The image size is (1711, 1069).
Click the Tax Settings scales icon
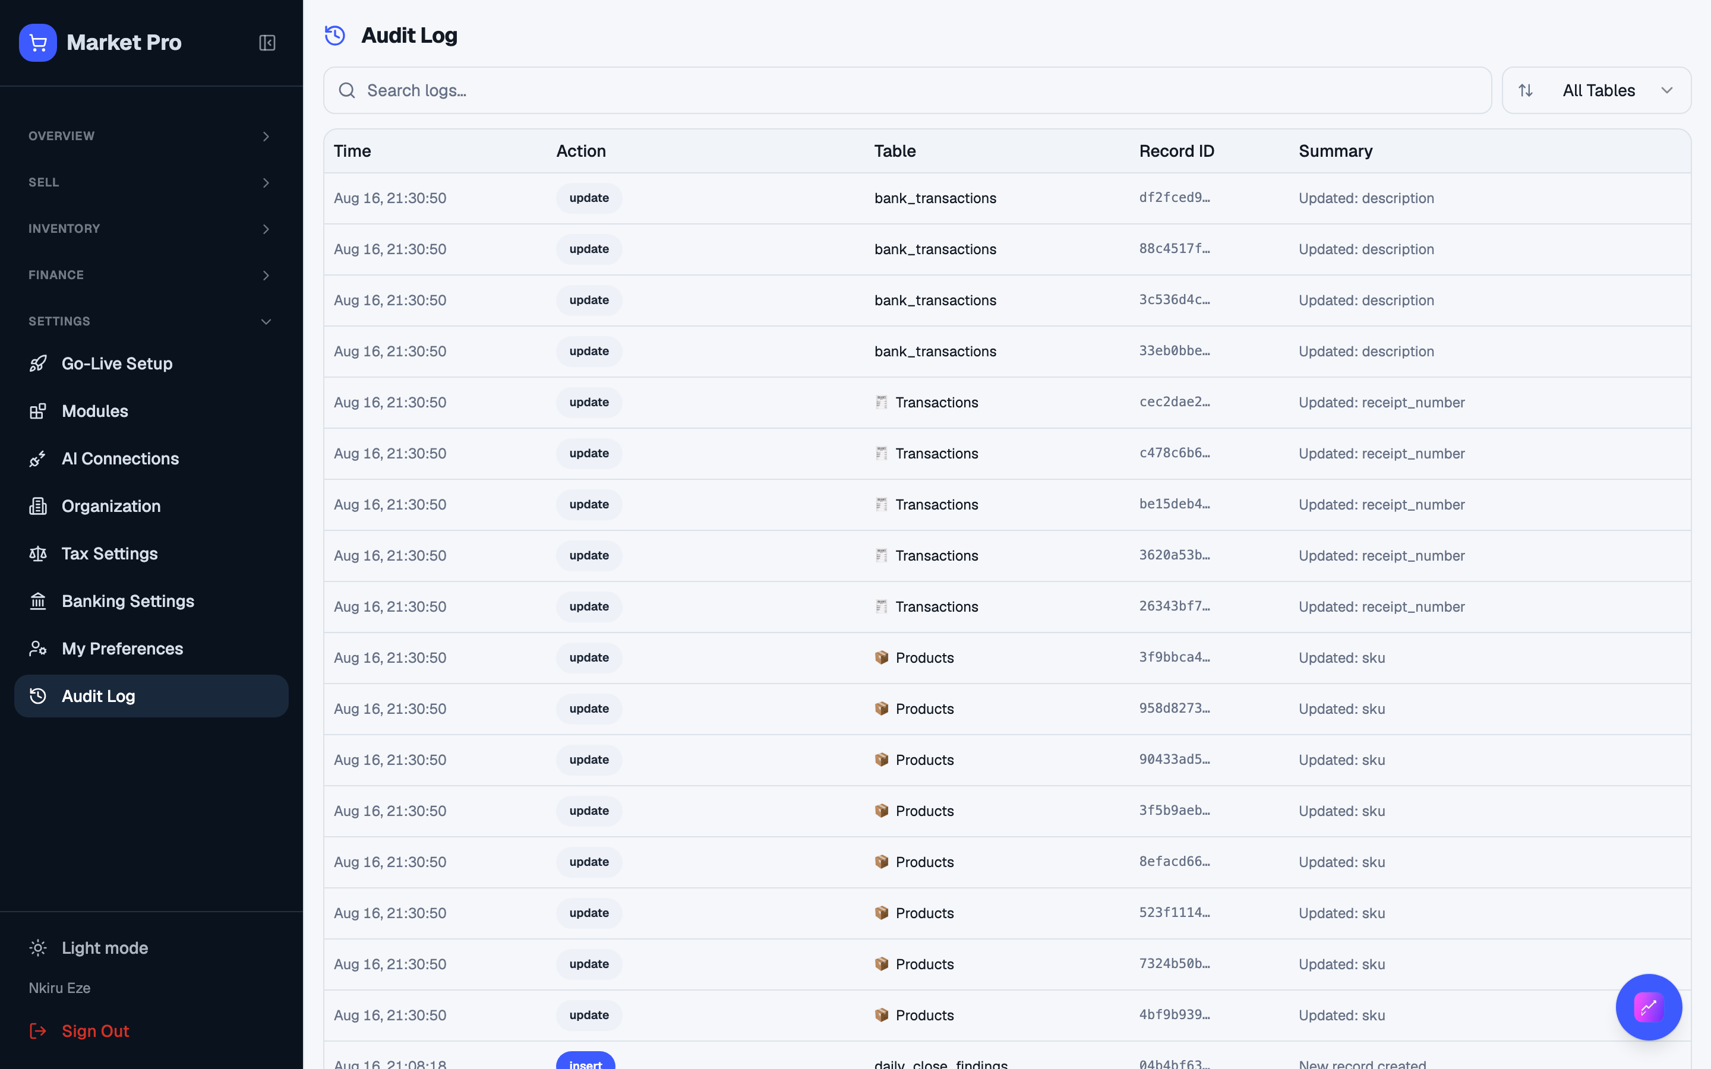click(x=38, y=554)
